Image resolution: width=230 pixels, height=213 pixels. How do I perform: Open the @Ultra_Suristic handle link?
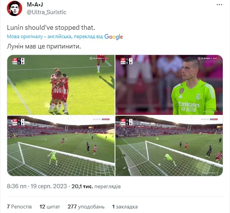click(47, 12)
